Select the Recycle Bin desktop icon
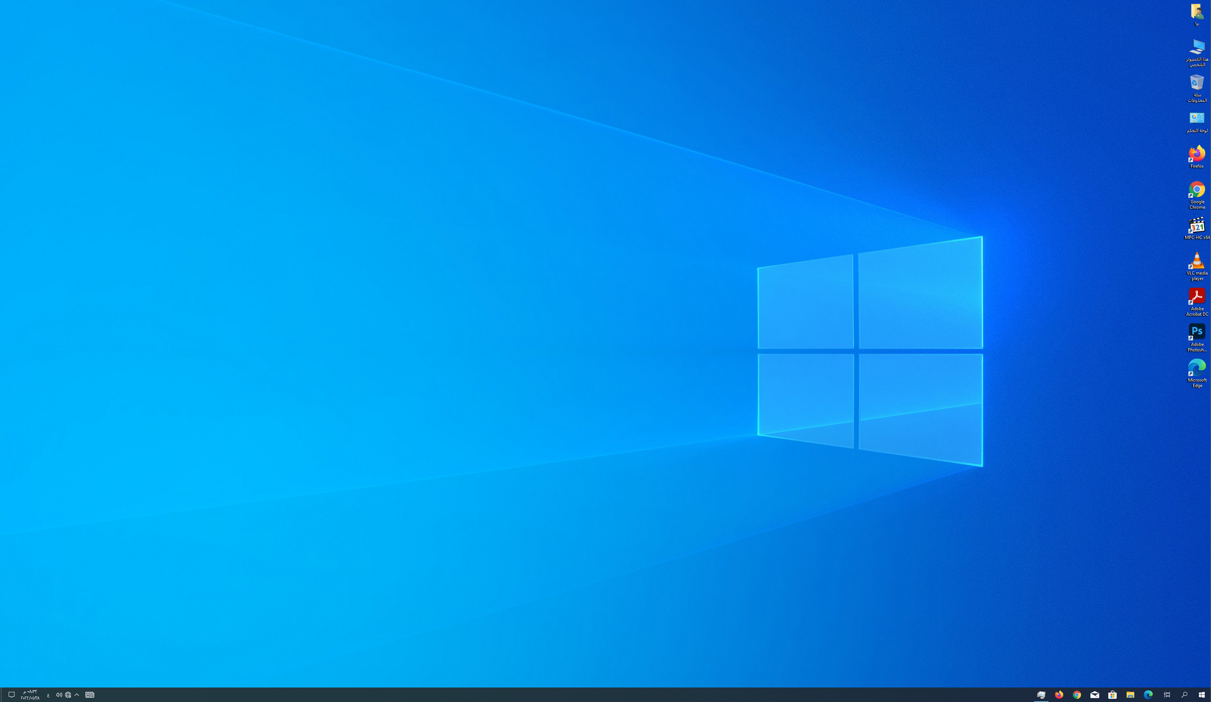 tap(1196, 88)
